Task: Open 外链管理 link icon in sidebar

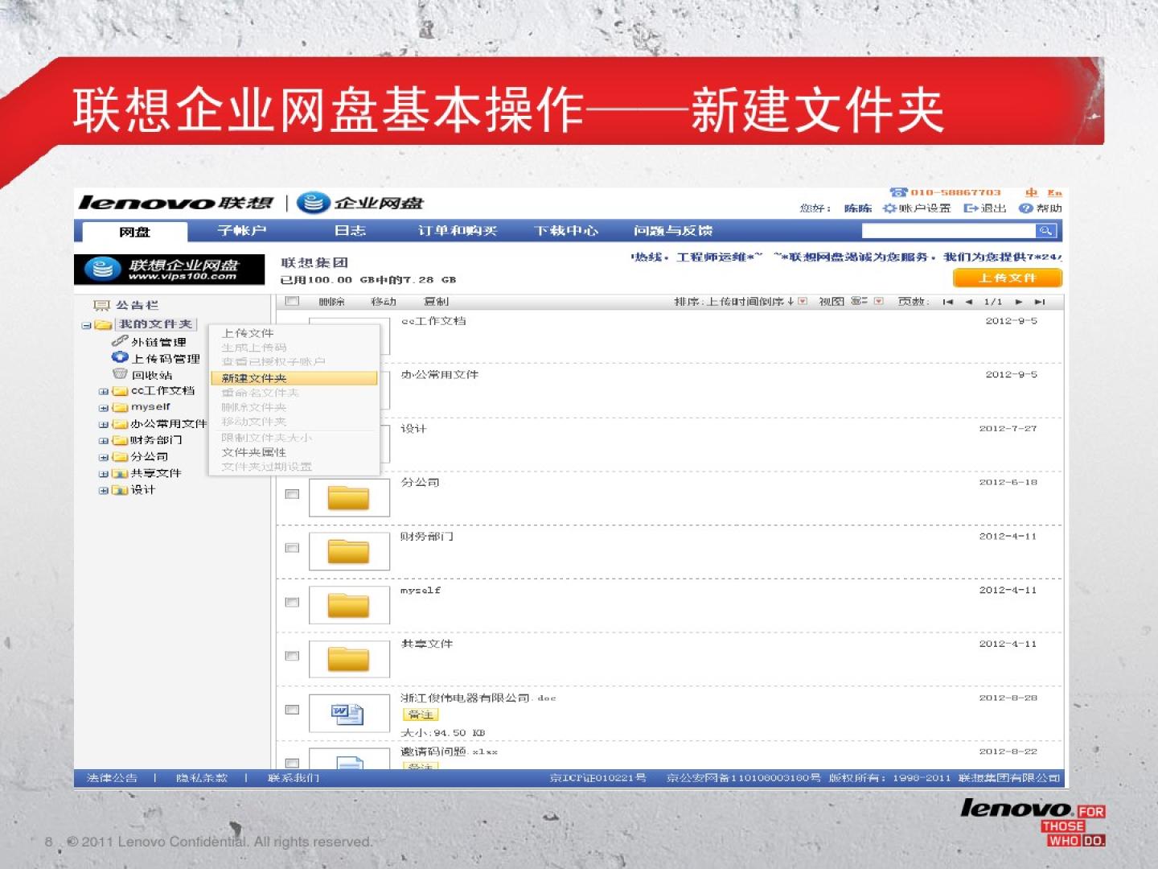Action: [x=120, y=341]
